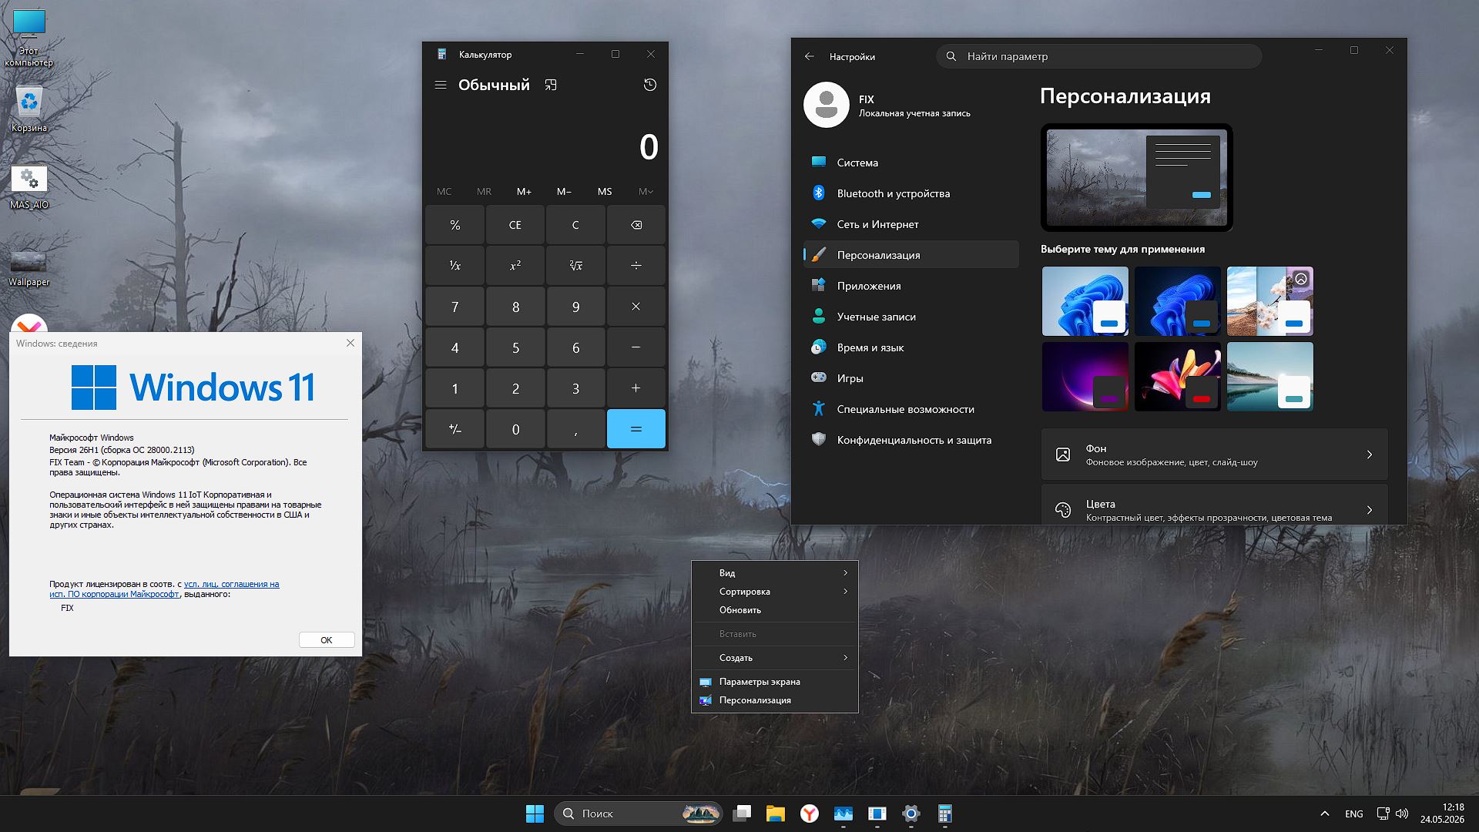Click the multiply key in Calculator
Image resolution: width=1479 pixels, height=832 pixels.
pyautogui.click(x=636, y=307)
